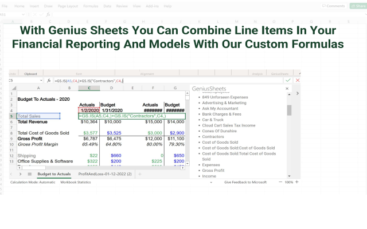Select the Page Layout tab
This screenshot has height=229, width=367.
click(68, 6)
